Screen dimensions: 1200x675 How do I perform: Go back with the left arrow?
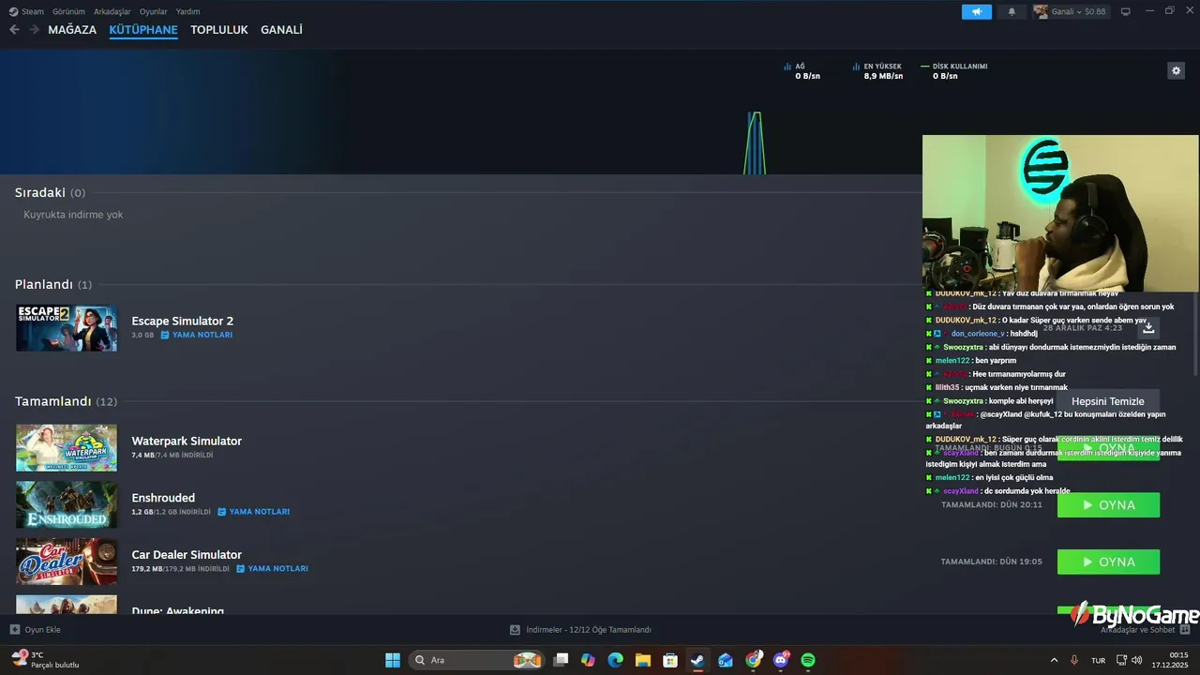click(14, 30)
